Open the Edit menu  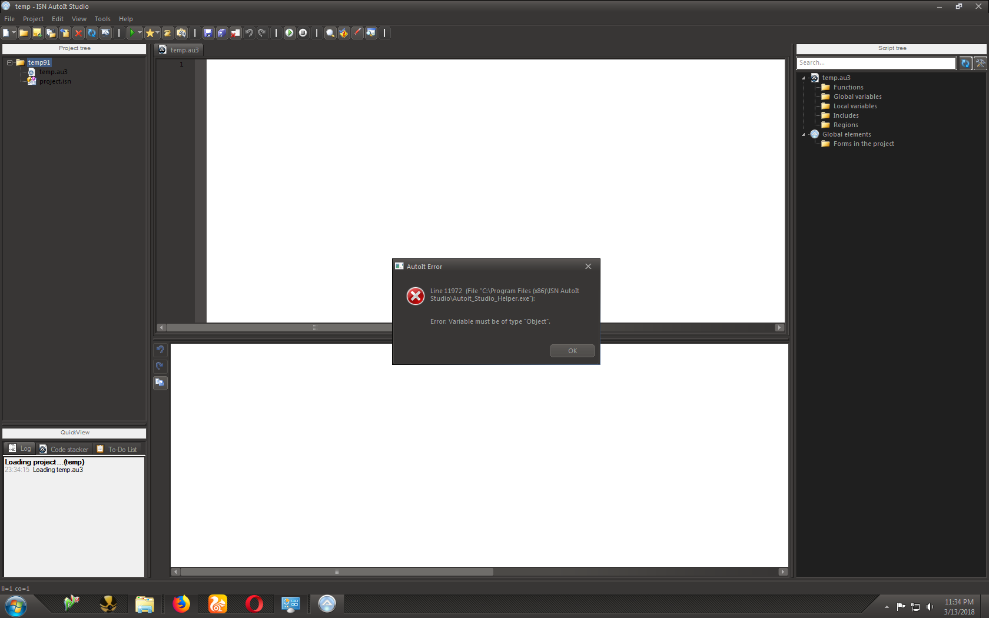pyautogui.click(x=58, y=19)
